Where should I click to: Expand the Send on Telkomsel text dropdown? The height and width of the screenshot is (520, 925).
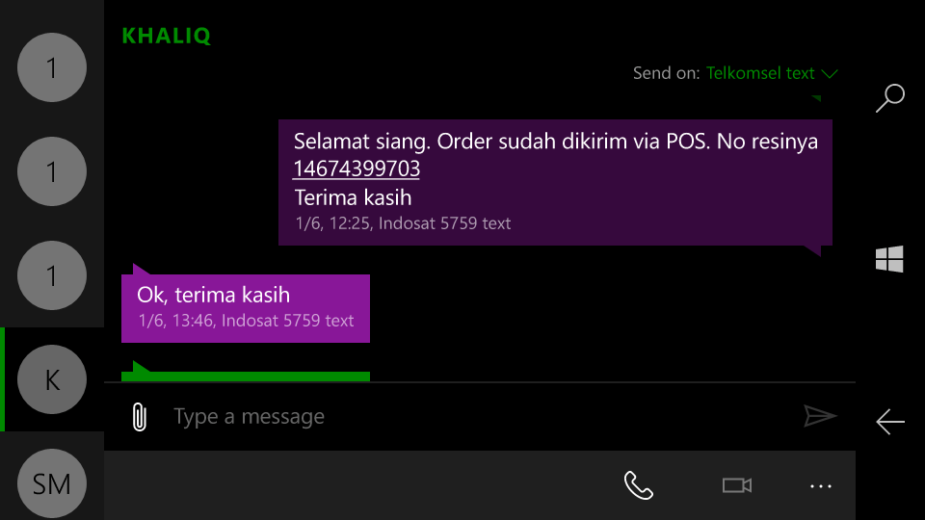click(x=735, y=73)
